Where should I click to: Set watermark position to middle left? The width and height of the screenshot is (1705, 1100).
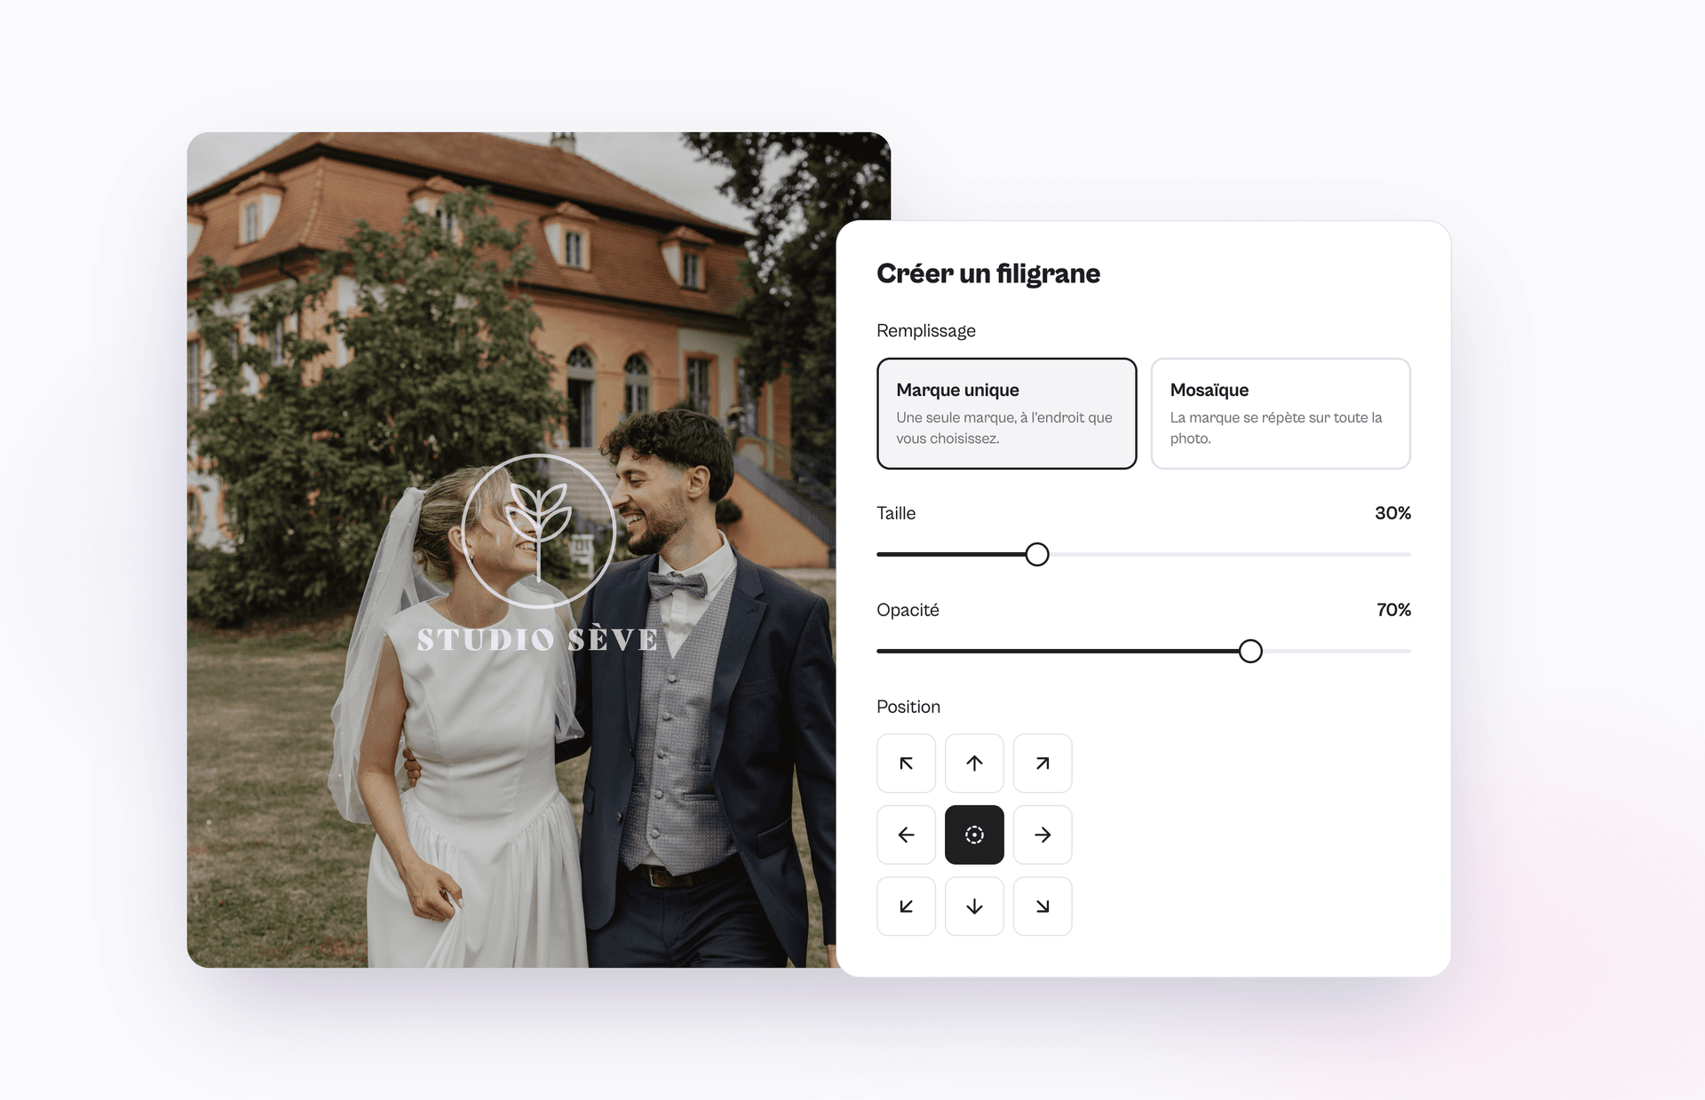coord(906,835)
